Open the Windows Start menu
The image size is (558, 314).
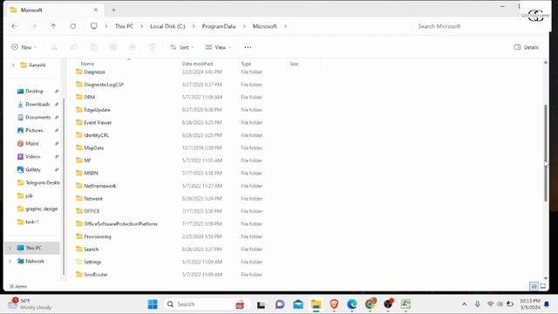tap(153, 304)
